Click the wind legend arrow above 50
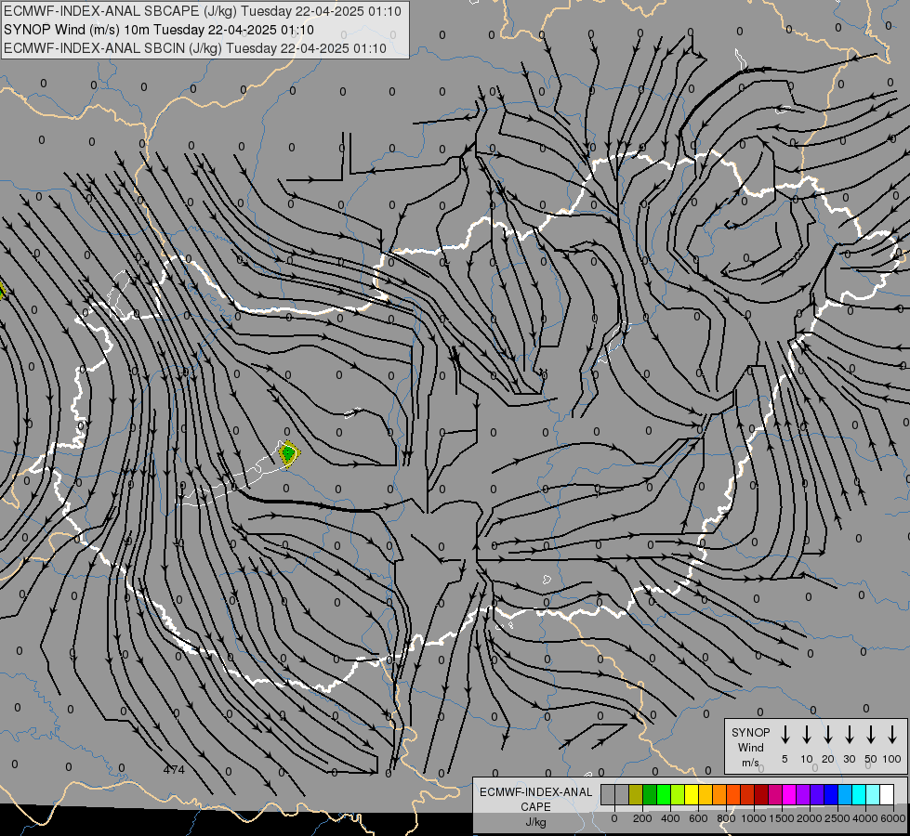 click(871, 735)
